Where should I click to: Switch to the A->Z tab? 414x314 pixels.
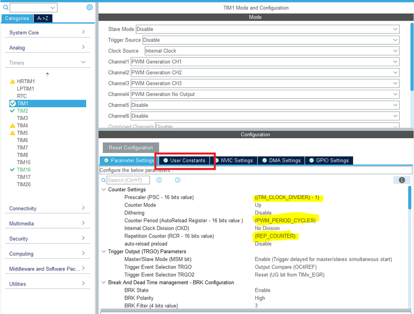point(43,19)
